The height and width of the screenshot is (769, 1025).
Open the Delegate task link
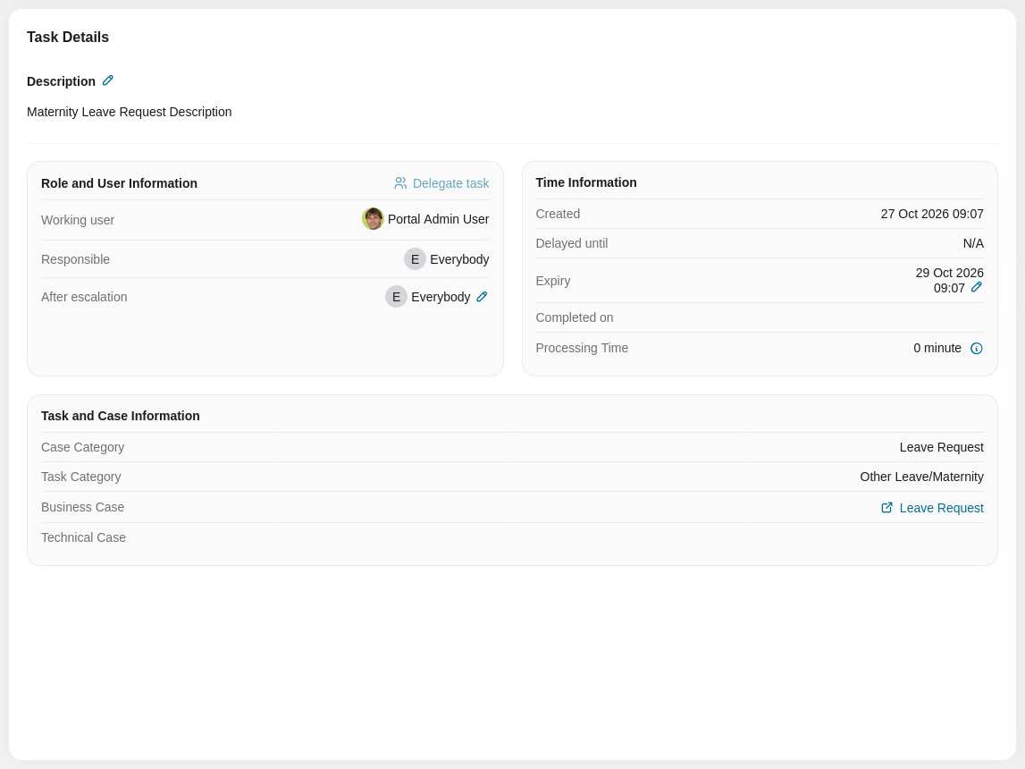pyautogui.click(x=441, y=183)
